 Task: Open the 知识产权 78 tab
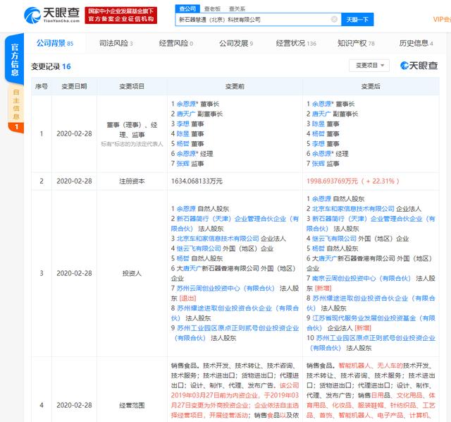pos(356,44)
